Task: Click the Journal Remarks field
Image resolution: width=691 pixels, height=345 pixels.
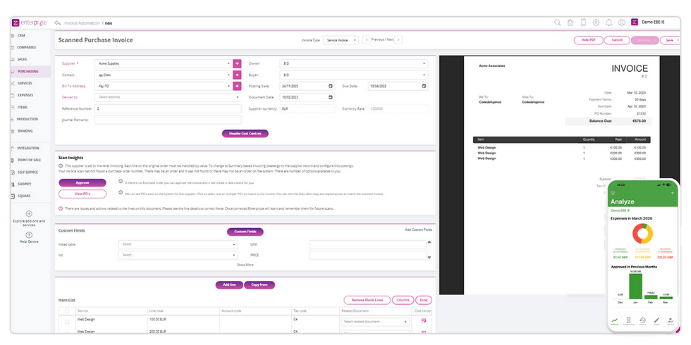Action: point(168,120)
